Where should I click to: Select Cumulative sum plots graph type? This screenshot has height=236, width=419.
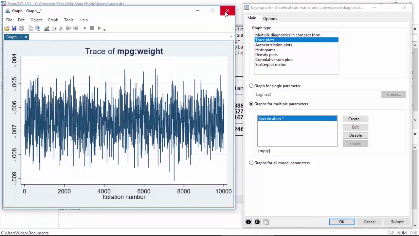point(296,60)
